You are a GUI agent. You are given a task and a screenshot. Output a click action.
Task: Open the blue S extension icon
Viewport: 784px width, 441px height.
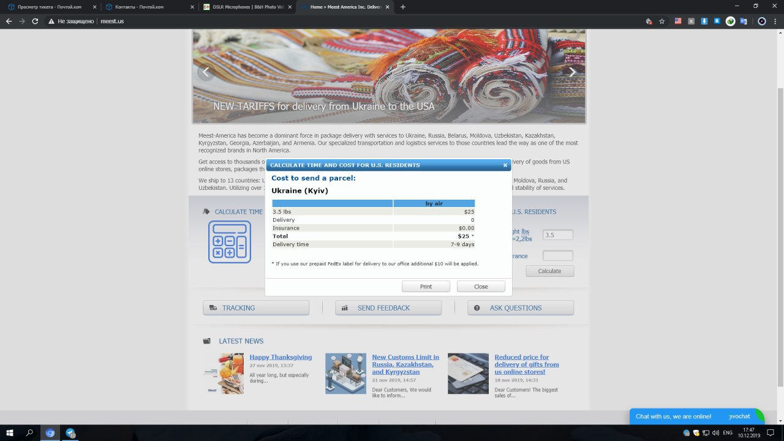click(x=717, y=21)
